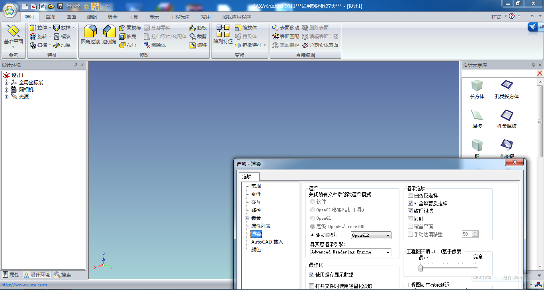544x290 pixels.
Task: Open the 加载应用程序 ribbon tab
Action: pyautogui.click(x=237, y=17)
